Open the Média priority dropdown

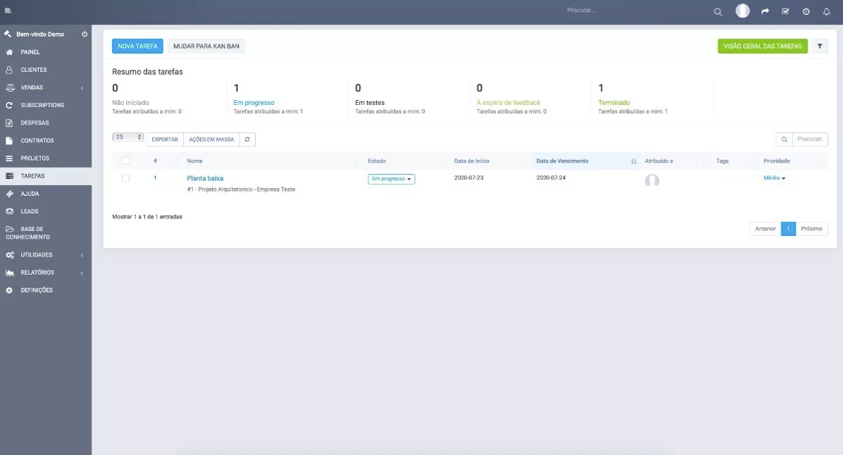point(774,178)
